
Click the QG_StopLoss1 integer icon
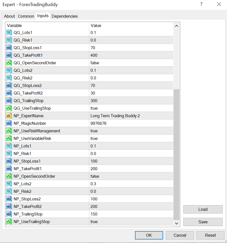9,48
